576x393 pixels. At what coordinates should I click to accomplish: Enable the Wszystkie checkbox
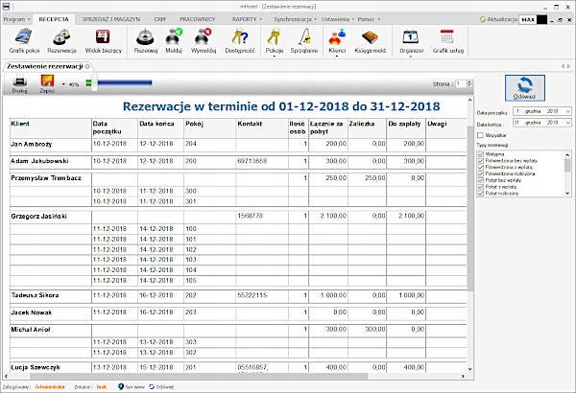point(482,135)
